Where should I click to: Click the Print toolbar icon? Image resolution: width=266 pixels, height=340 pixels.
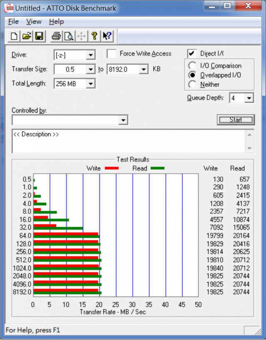[56, 36]
